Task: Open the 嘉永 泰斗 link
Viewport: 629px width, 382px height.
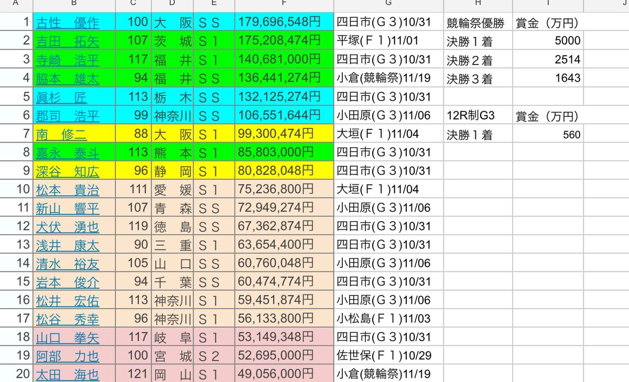Action: pos(67,152)
